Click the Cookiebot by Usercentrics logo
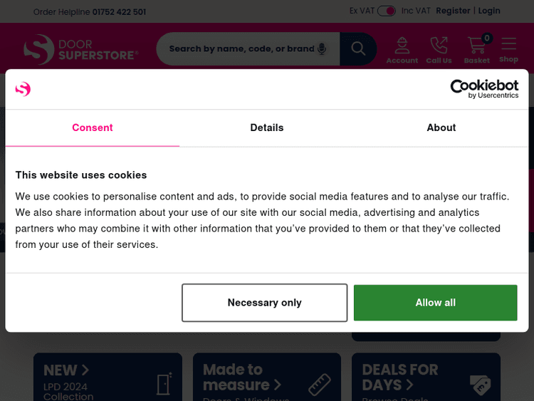 coord(484,89)
